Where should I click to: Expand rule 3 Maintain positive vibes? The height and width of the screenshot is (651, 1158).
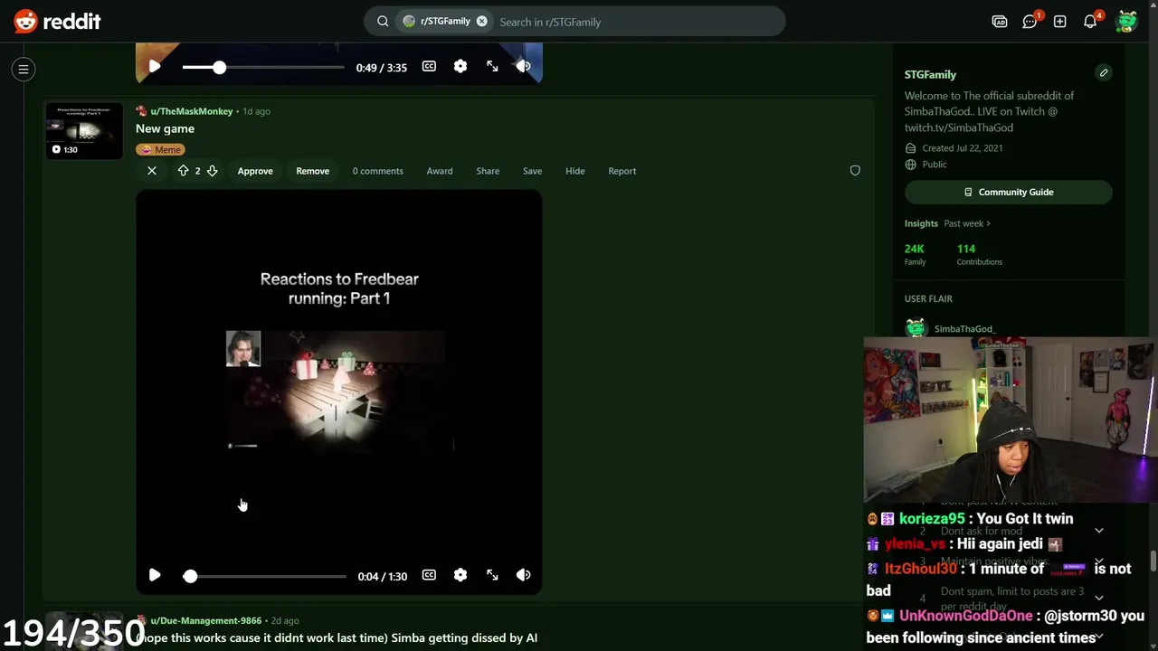coord(1099,561)
